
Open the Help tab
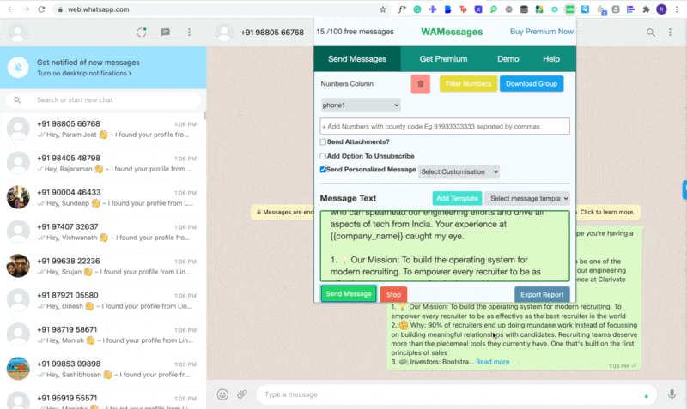[551, 59]
